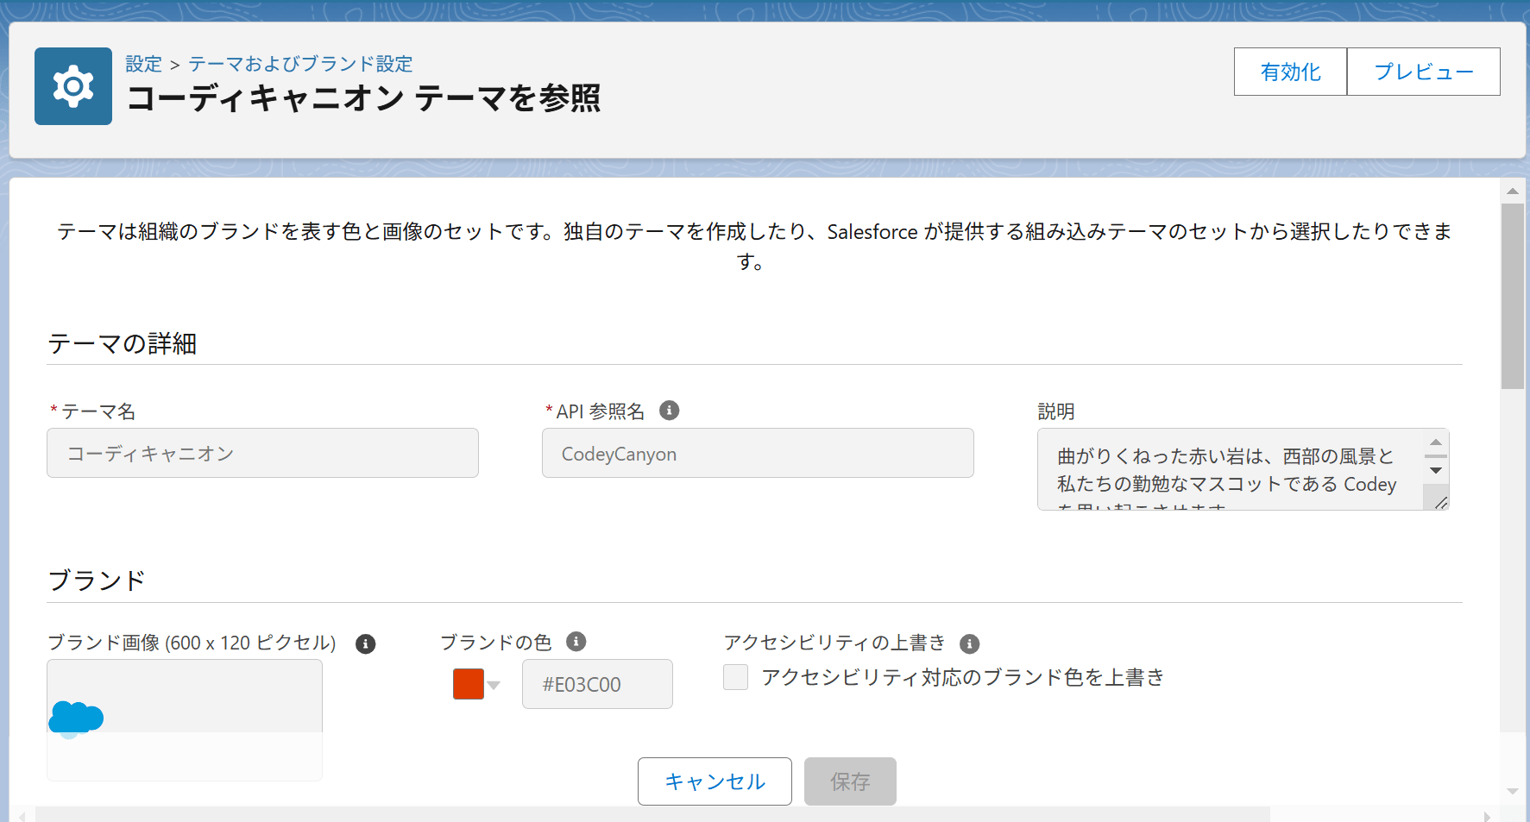Open the brand color red swatch picker

[x=469, y=684]
